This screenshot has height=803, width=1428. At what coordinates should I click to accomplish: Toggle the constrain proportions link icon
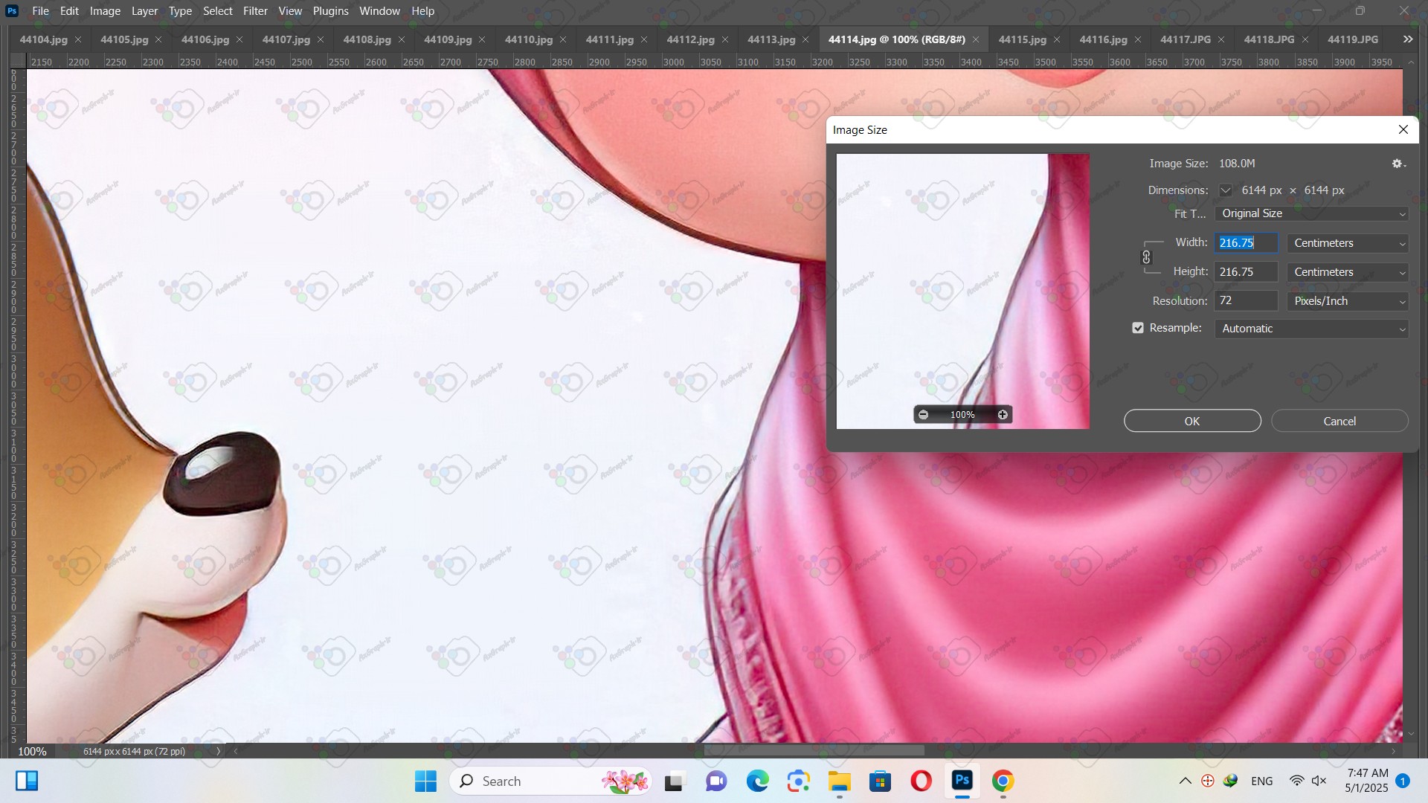(1146, 257)
